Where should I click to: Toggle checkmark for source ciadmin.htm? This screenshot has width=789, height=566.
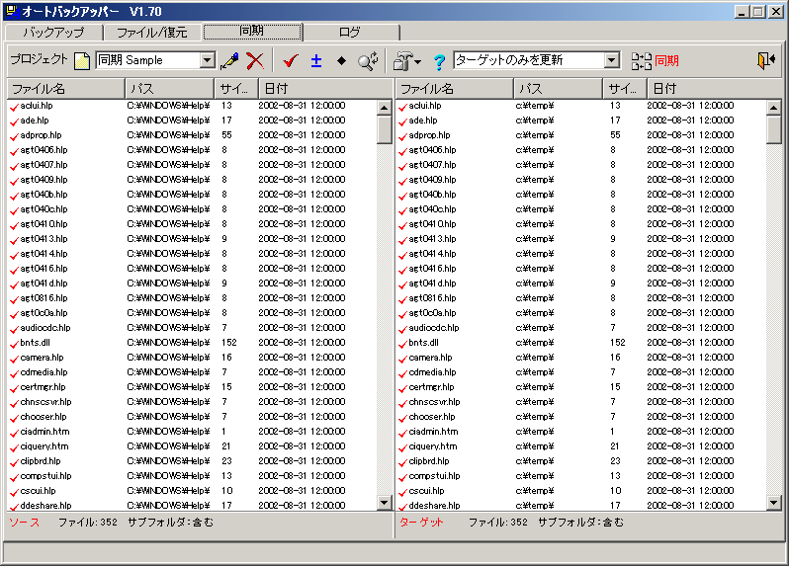click(14, 433)
